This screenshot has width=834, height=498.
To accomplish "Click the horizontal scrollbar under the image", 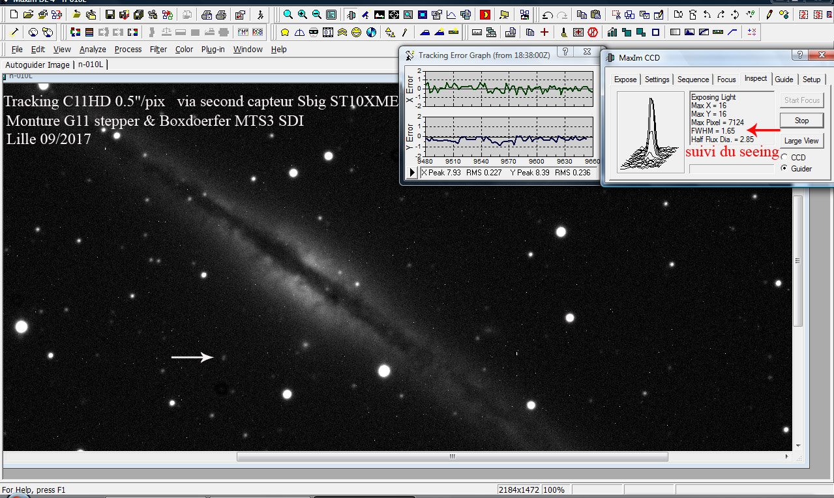I will pyautogui.click(x=452, y=457).
